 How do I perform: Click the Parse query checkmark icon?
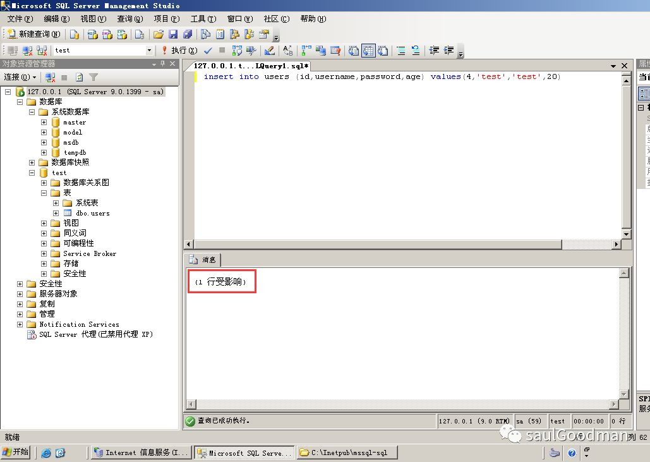point(208,50)
